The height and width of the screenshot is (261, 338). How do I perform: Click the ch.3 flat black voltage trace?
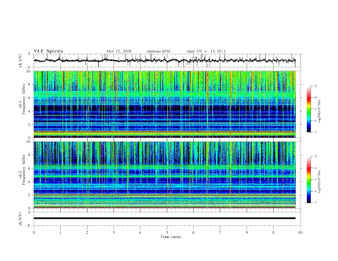tap(164, 218)
